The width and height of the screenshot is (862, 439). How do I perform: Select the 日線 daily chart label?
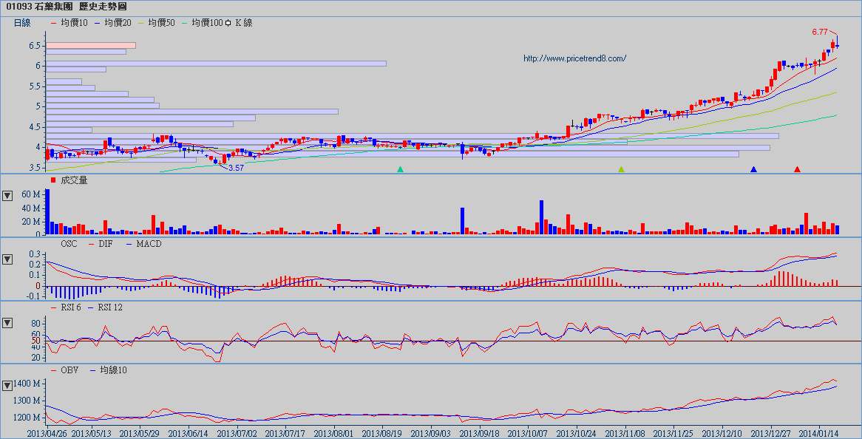(22, 23)
